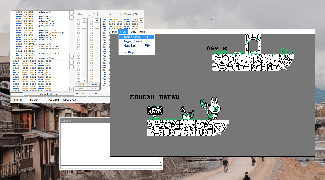Open the Tools menu
This screenshot has height=180, width=325.
pyautogui.click(x=132, y=32)
